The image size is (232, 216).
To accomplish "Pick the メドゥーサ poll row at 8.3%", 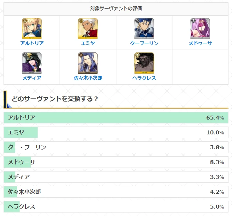I will pos(116,162).
